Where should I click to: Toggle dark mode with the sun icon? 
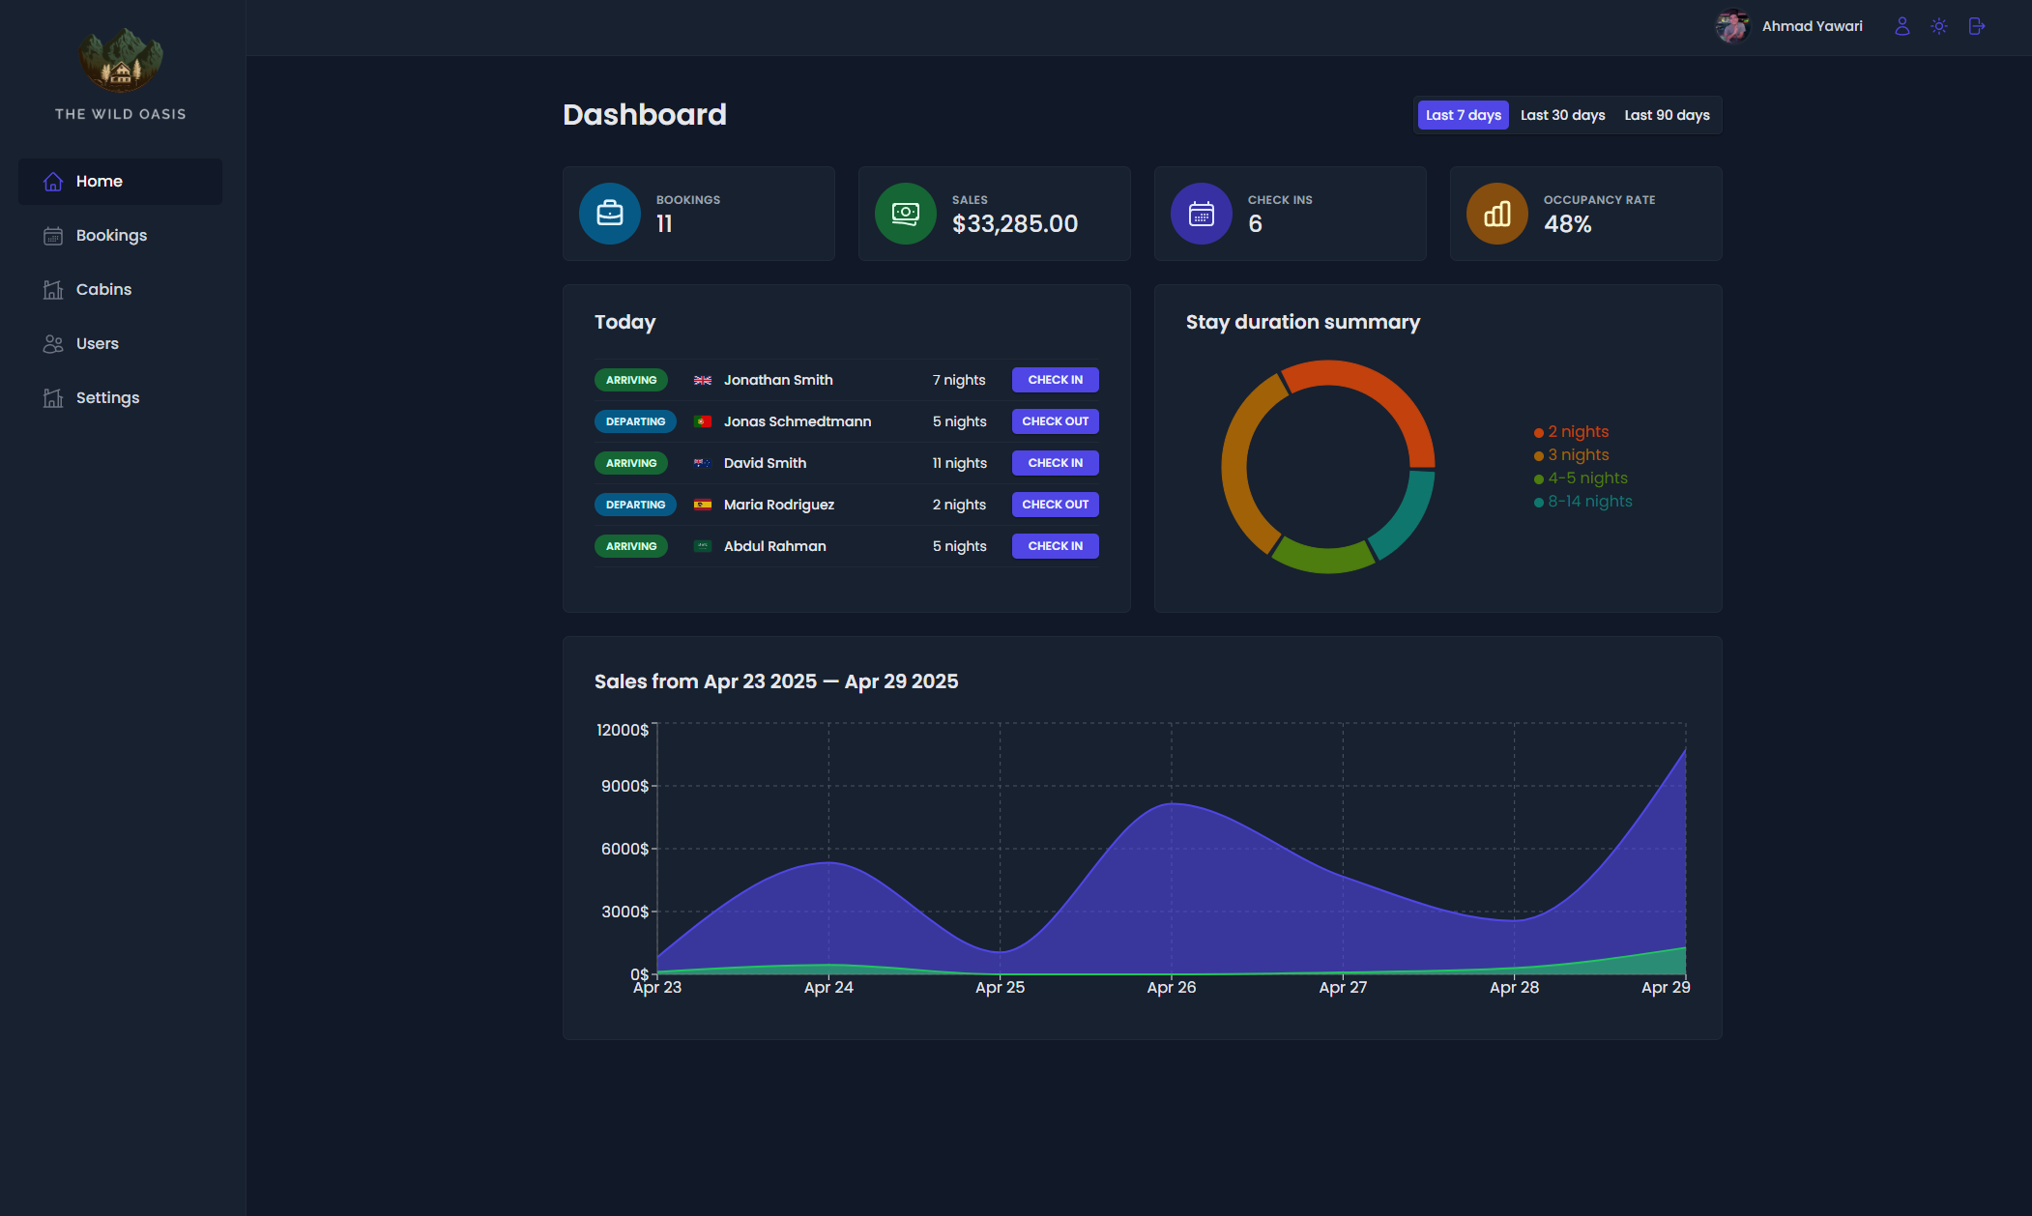[1940, 26]
